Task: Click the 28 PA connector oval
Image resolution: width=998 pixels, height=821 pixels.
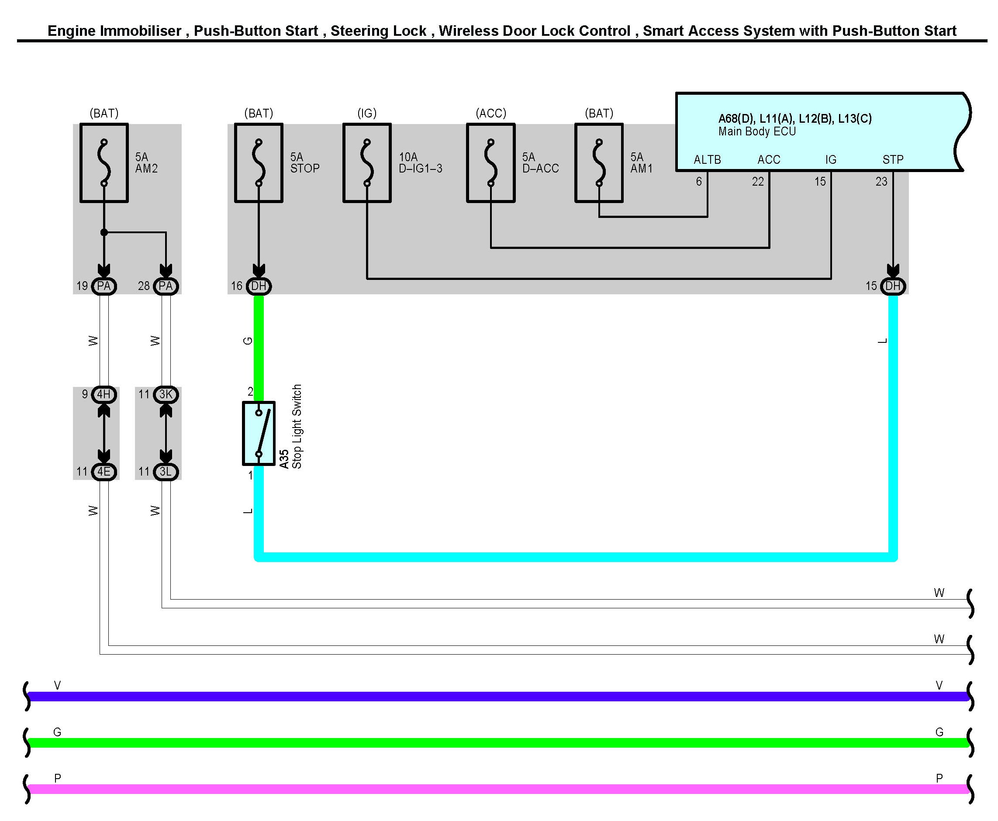Action: tap(166, 286)
